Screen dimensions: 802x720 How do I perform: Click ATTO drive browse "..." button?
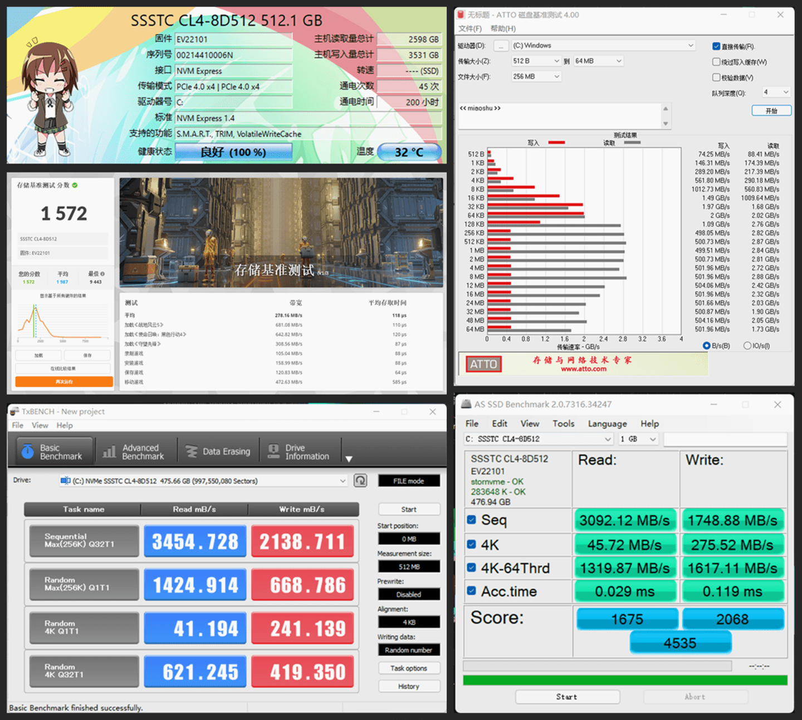pos(501,46)
